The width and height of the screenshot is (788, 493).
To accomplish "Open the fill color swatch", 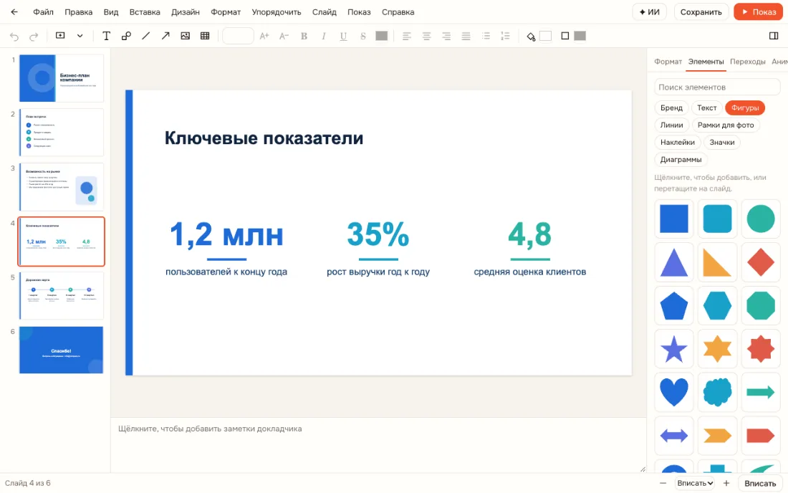I will (x=545, y=36).
